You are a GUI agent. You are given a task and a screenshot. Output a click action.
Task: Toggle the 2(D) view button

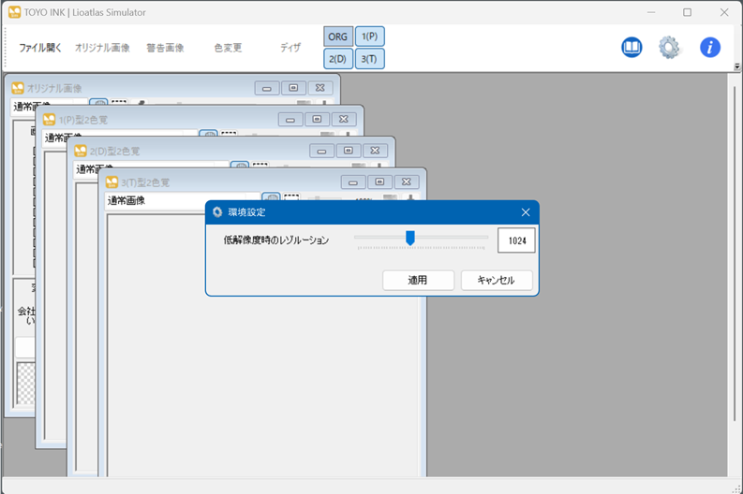pyautogui.click(x=338, y=59)
